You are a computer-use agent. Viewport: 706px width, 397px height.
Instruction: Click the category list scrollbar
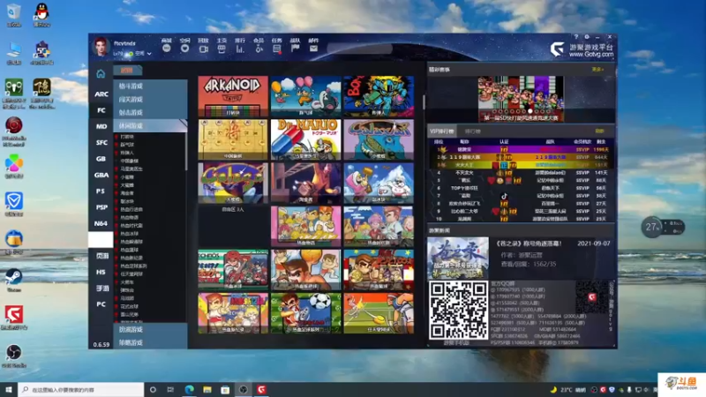pos(185,151)
